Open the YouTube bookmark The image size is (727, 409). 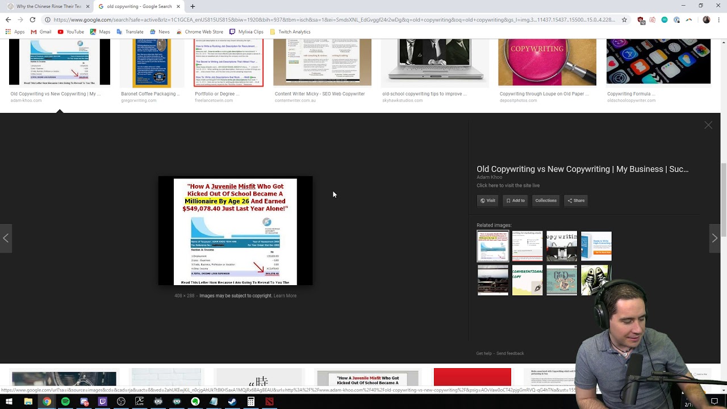coord(70,32)
